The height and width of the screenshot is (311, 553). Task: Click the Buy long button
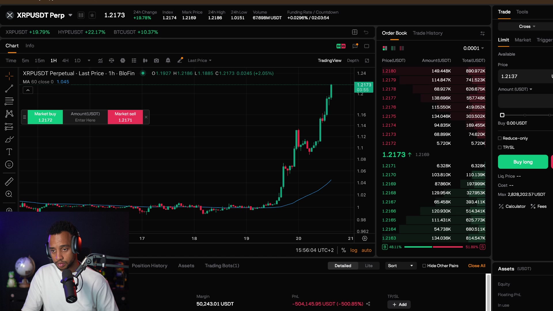523,162
